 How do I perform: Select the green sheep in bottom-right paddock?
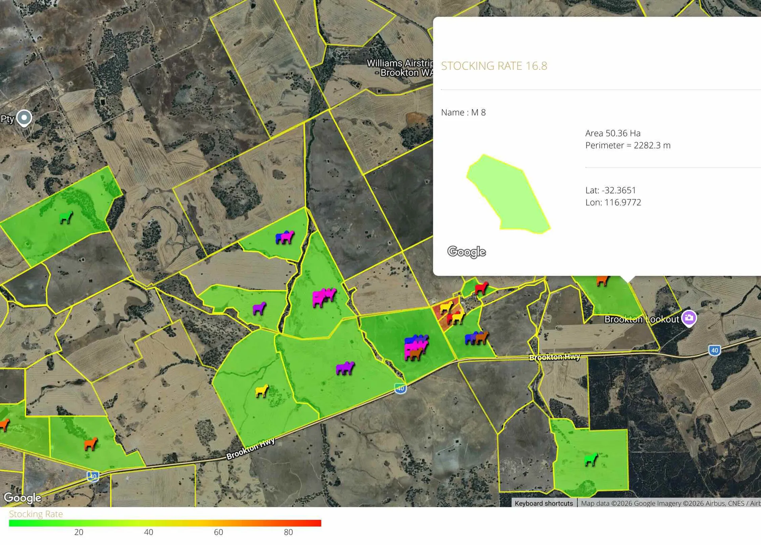[591, 459]
